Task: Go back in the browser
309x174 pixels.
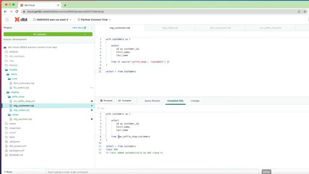Action: 5,12
